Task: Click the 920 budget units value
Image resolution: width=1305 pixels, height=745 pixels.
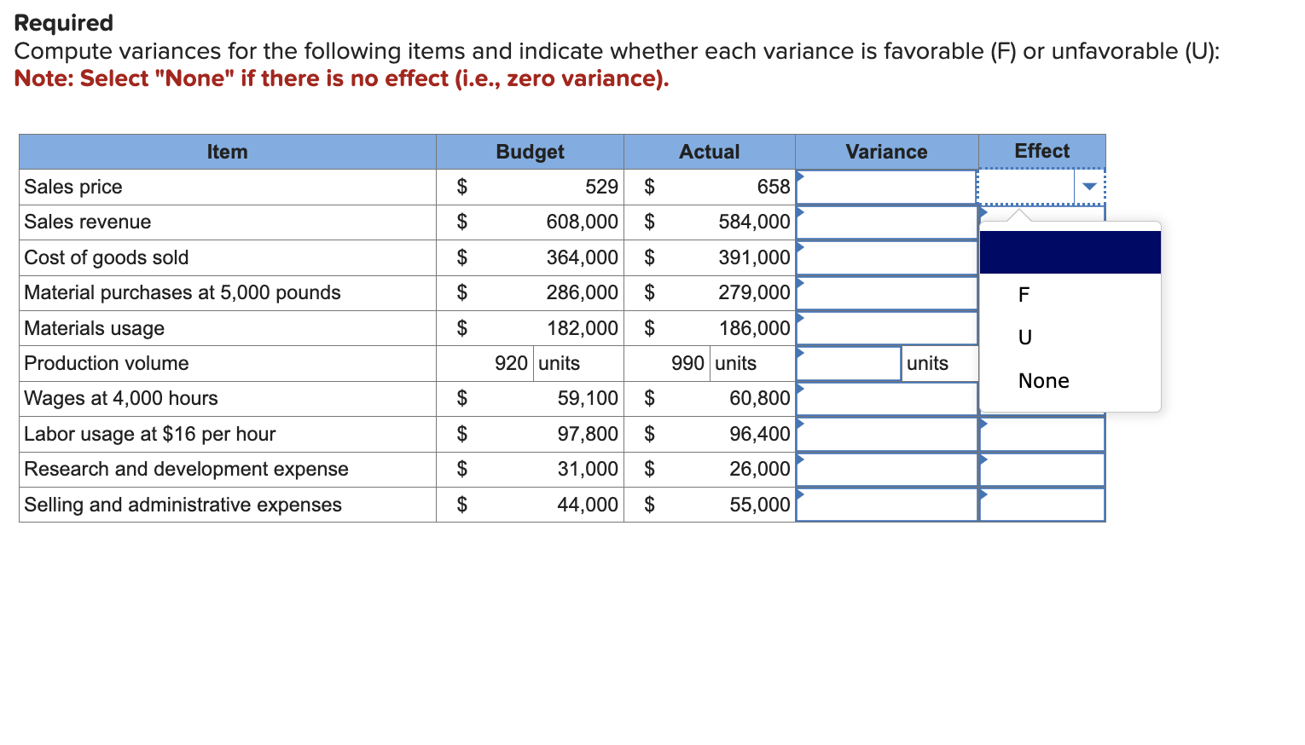Action: [x=511, y=363]
